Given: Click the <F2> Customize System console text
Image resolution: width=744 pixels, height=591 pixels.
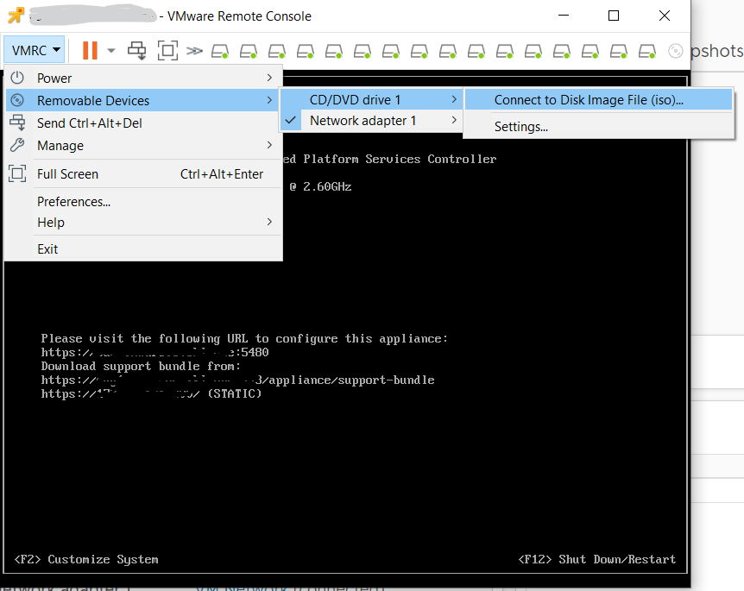Looking at the screenshot, I should pos(86,559).
